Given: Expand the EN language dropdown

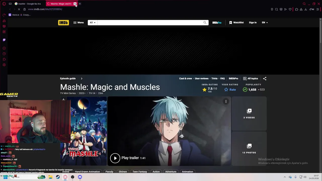Looking at the screenshot, I should [x=265, y=23].
